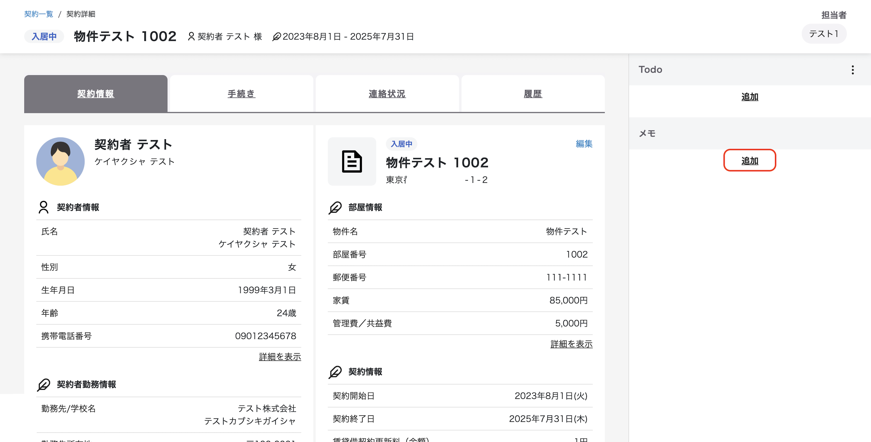Show details under 部屋情報 via 詳細を表示

coord(571,344)
